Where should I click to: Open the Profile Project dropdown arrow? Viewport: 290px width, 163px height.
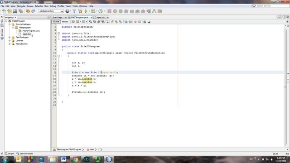(x=104, y=11)
